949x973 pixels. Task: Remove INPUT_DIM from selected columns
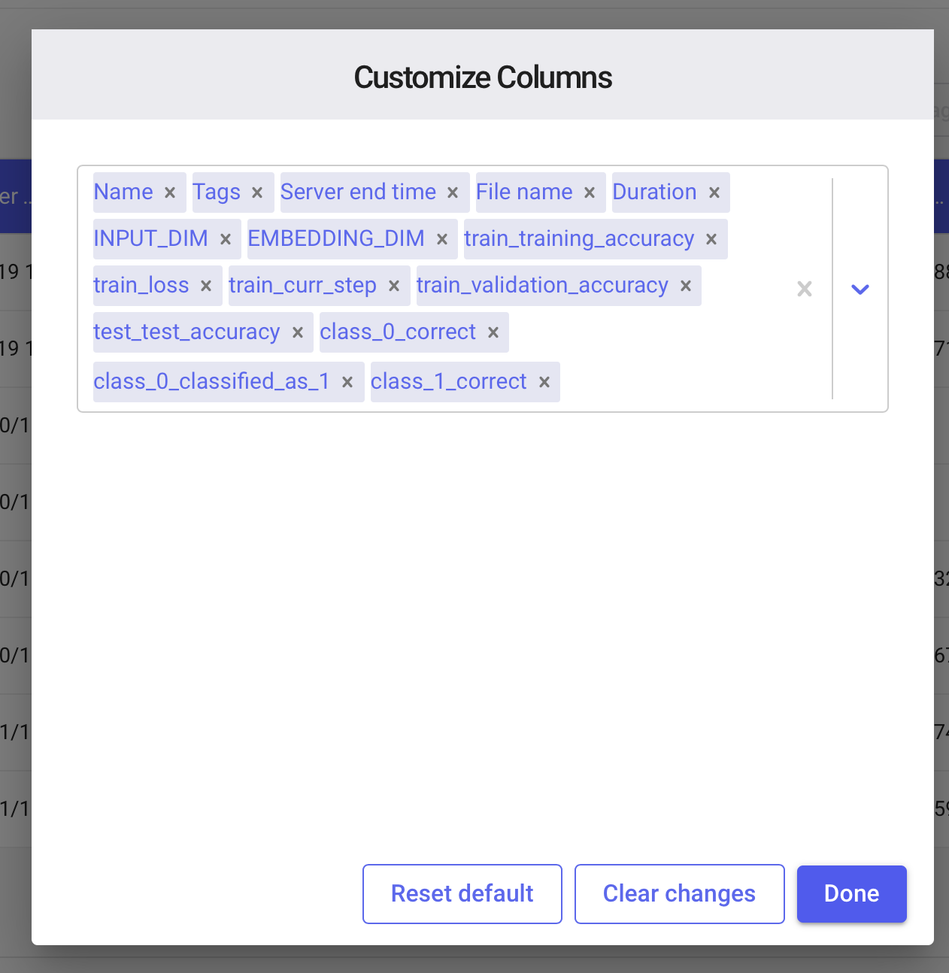point(225,239)
